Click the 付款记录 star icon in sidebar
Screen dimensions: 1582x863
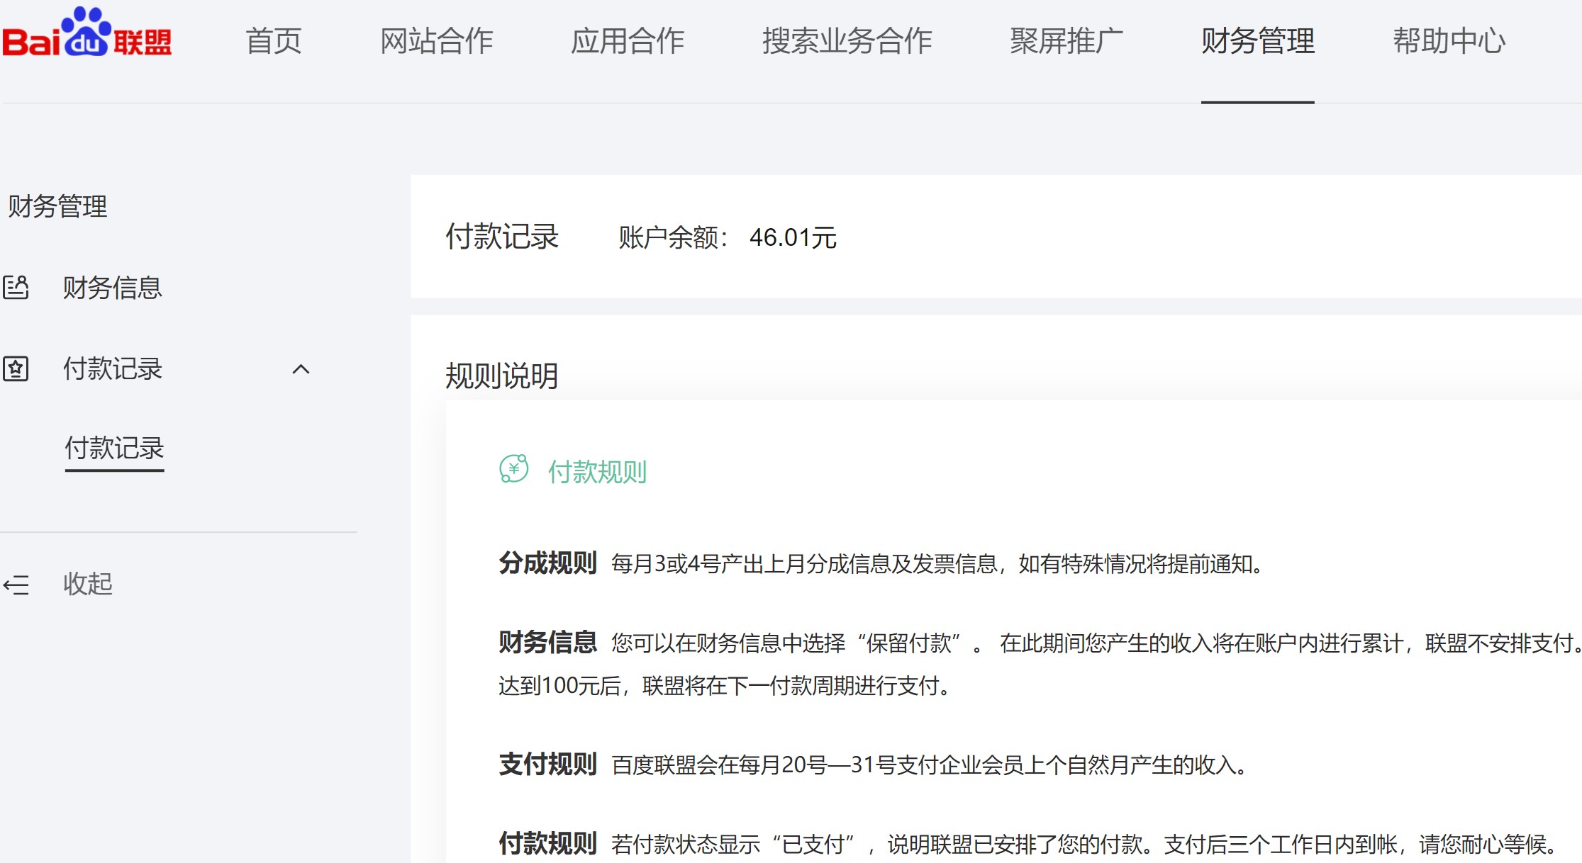tap(16, 369)
